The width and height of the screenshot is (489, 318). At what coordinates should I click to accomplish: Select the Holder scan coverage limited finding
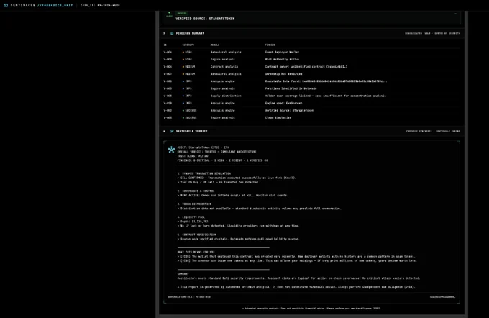(x=325, y=96)
